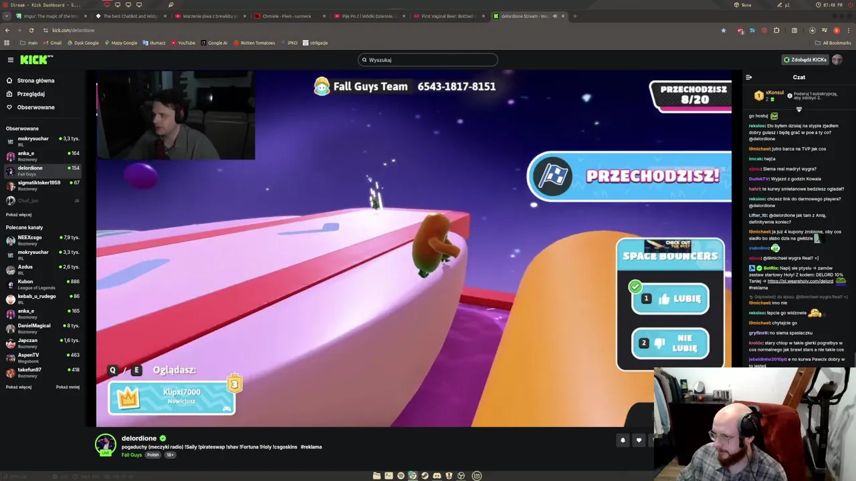
Task: Open Mapy Google bookmark
Action: coord(120,43)
